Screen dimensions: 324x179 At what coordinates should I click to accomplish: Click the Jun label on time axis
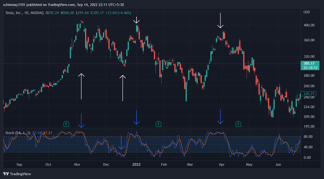click(x=278, y=164)
